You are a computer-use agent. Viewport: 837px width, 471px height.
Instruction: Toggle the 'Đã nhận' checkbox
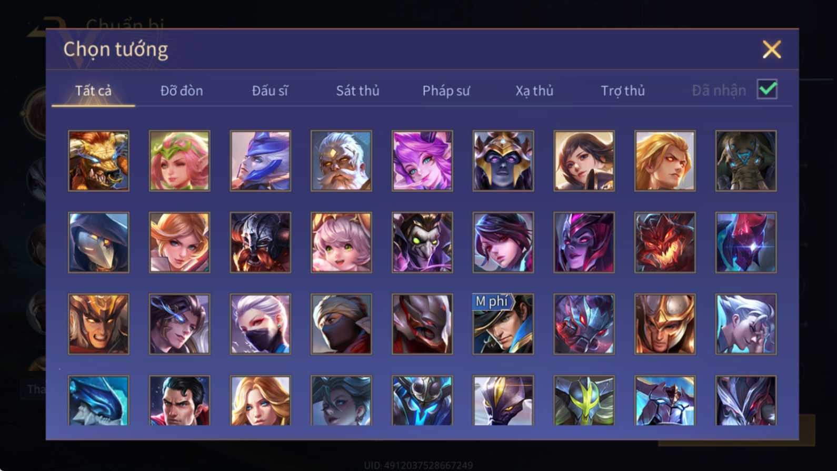tap(767, 89)
